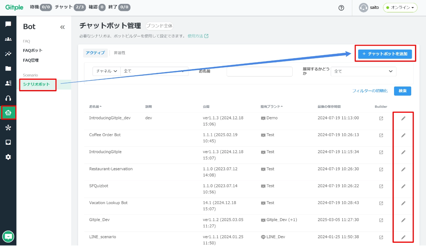Open FAQ管理 in Bot menu
Screen dimensions: 426x246
[31, 60]
